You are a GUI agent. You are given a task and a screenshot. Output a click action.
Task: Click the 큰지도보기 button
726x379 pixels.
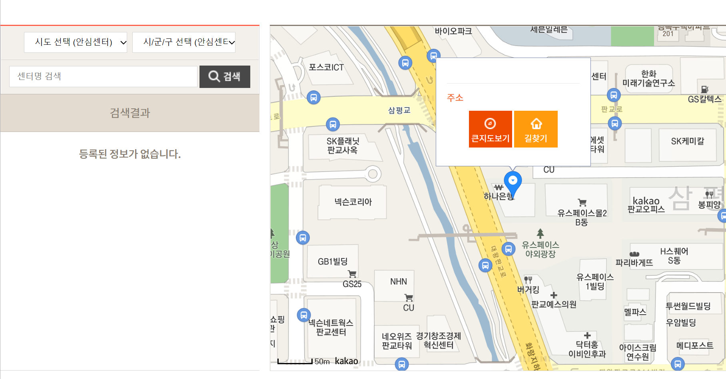pos(491,129)
